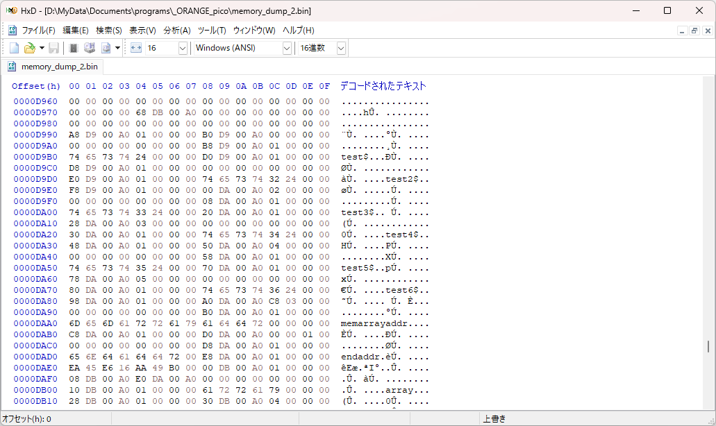
Task: Click the bytes-per-row width arrows icon
Action: click(136, 48)
